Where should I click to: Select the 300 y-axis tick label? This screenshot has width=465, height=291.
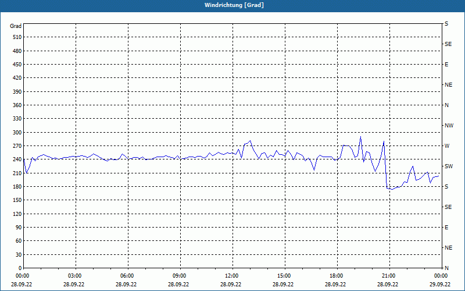(x=17, y=133)
